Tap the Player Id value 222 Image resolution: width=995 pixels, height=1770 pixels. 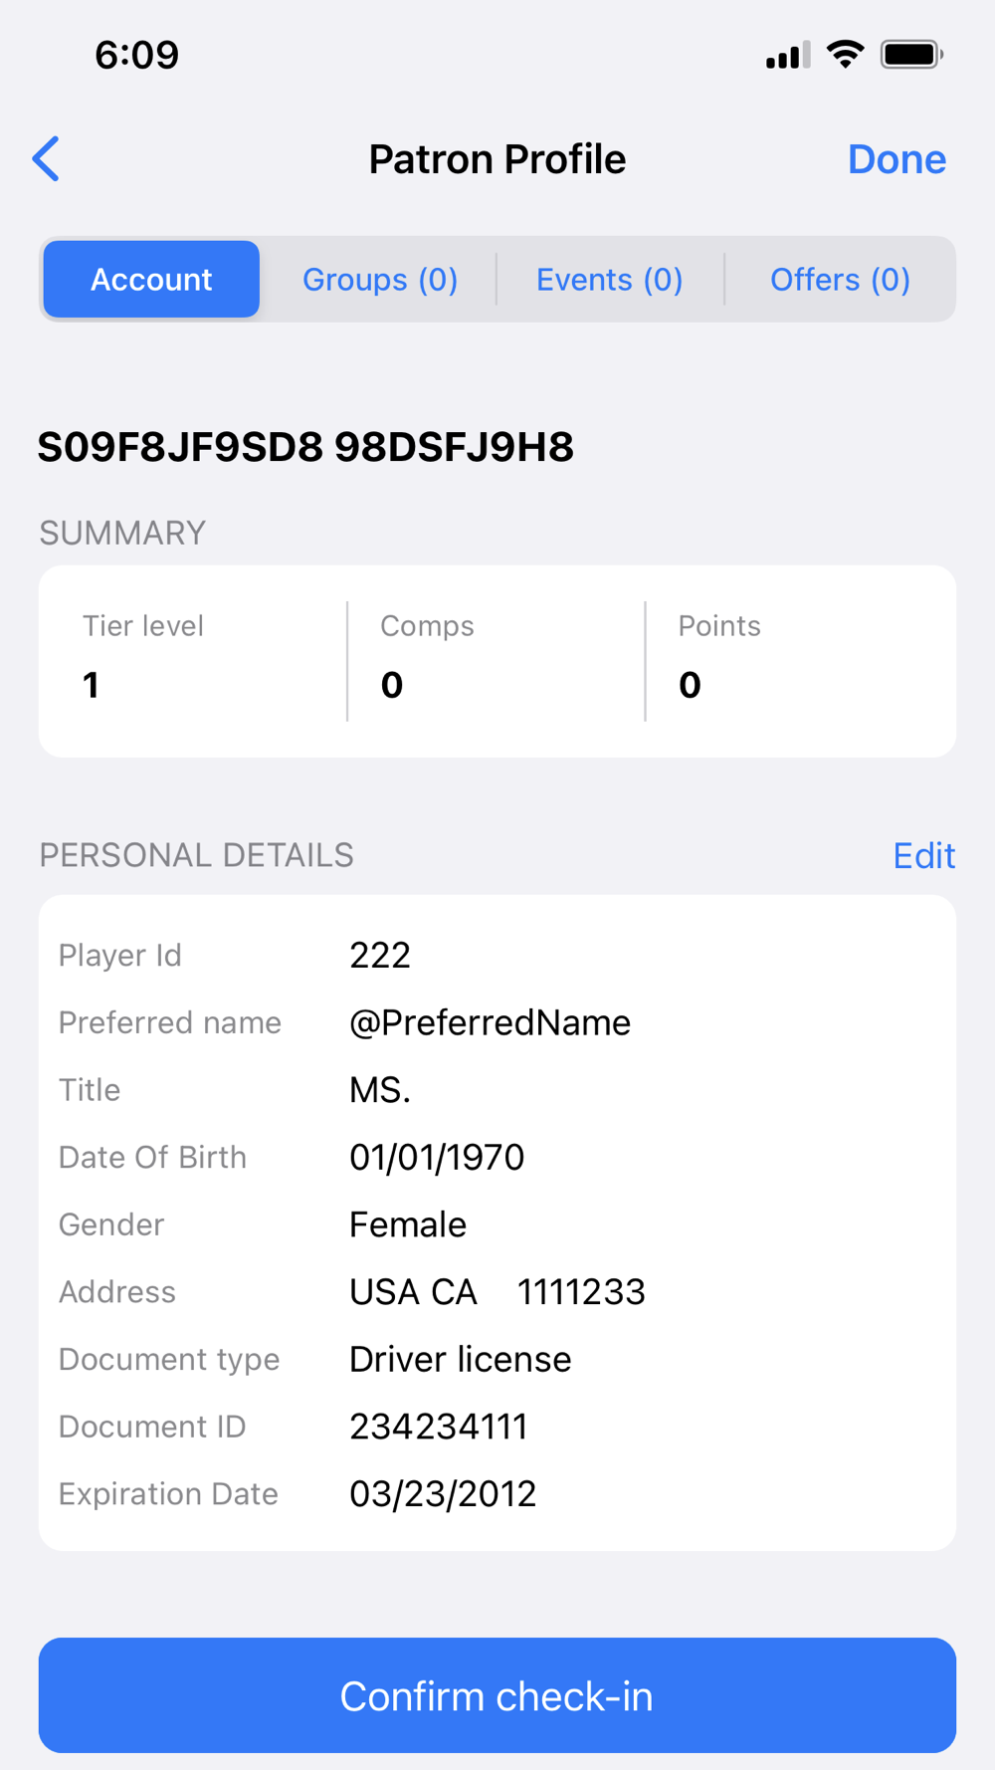click(x=380, y=955)
